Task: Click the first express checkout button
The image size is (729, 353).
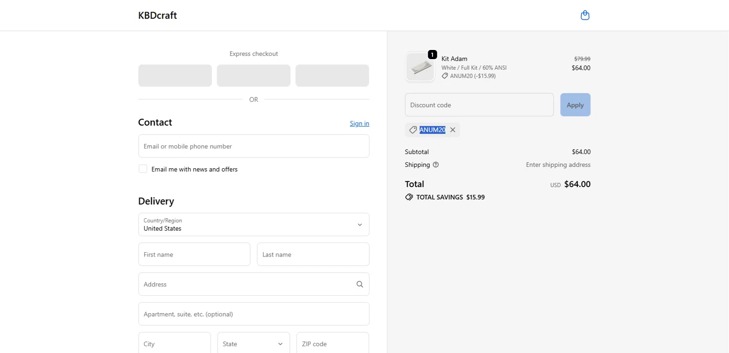Action: [175, 76]
